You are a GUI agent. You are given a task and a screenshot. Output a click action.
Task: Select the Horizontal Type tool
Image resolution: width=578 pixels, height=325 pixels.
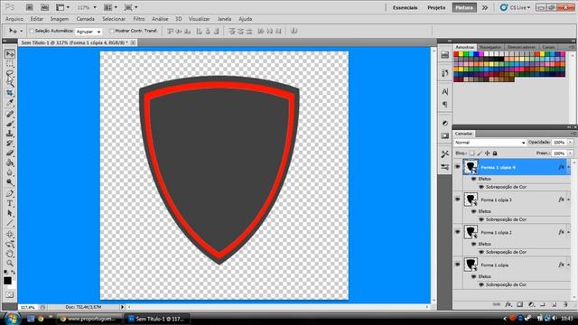tap(10, 203)
